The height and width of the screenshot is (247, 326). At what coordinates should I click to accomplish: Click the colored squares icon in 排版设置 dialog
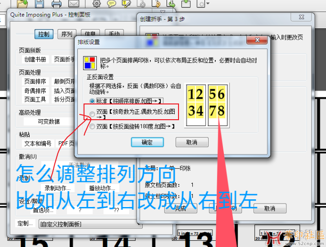click(89, 63)
